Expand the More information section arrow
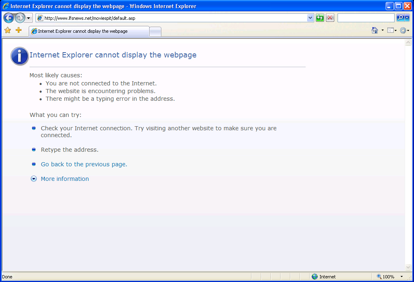The height and width of the screenshot is (282, 414). click(34, 179)
